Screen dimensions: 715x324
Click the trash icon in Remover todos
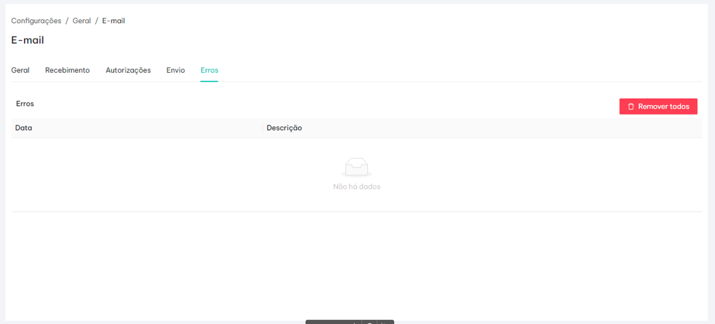coord(631,106)
